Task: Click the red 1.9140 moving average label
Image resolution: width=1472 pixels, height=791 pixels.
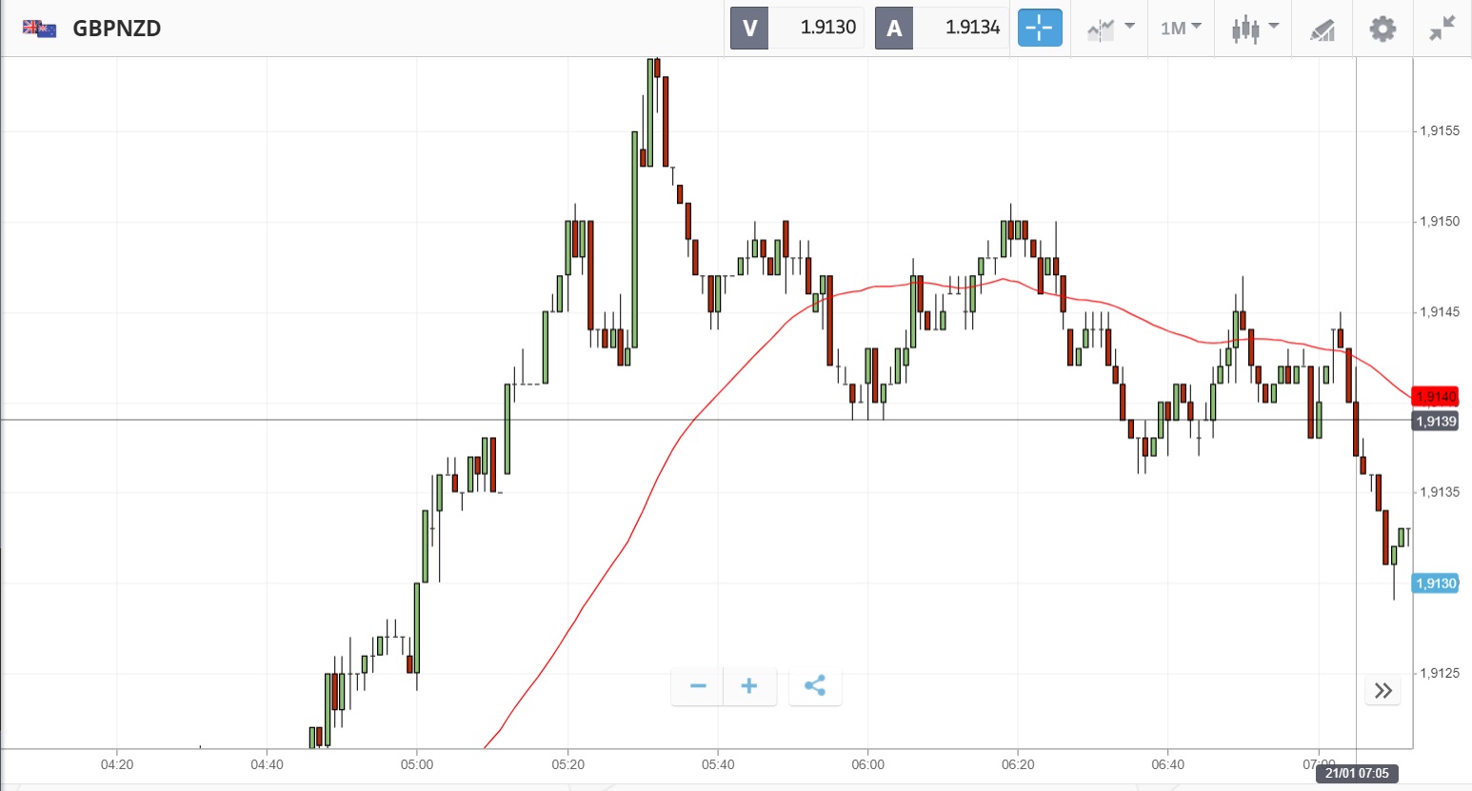Action: click(x=1435, y=396)
